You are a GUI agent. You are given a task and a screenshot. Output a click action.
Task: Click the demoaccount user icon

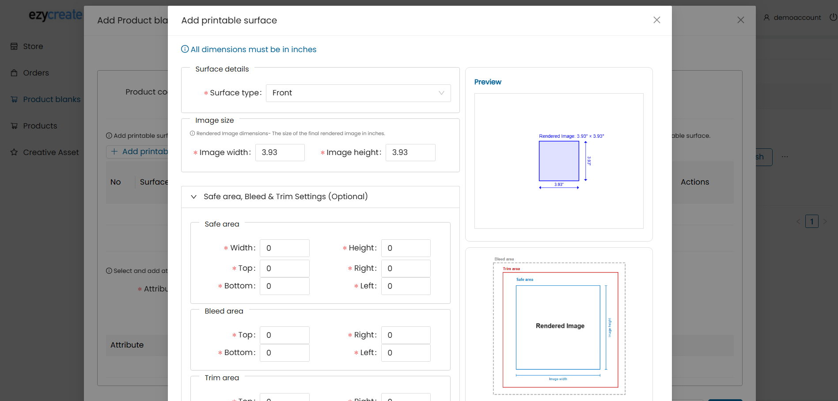pyautogui.click(x=766, y=18)
